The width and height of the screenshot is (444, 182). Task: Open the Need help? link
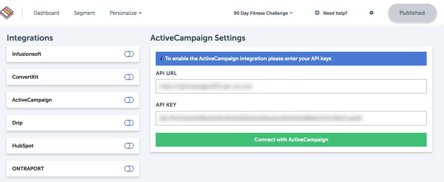tap(335, 13)
